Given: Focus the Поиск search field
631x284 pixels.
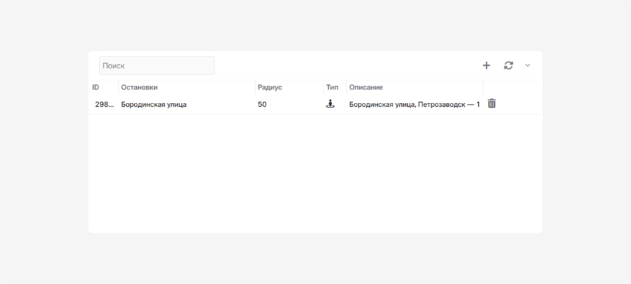Looking at the screenshot, I should (x=157, y=66).
